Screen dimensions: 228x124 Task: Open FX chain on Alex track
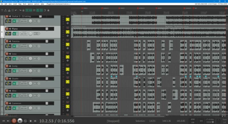click(14, 96)
